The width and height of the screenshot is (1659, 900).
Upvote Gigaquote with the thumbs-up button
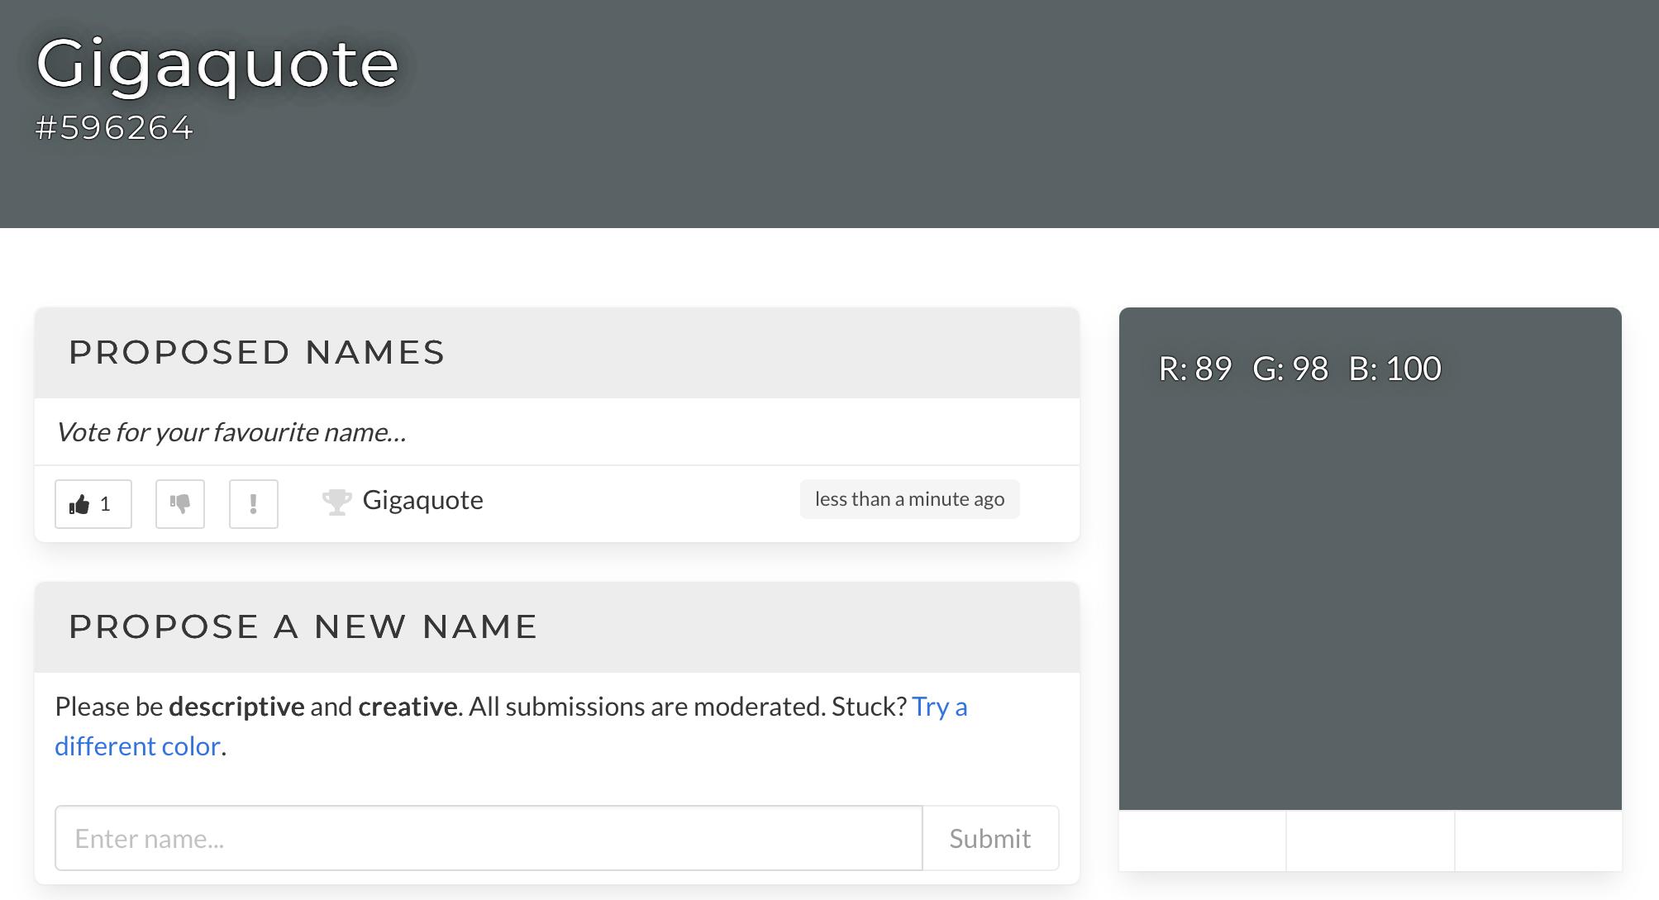93,503
